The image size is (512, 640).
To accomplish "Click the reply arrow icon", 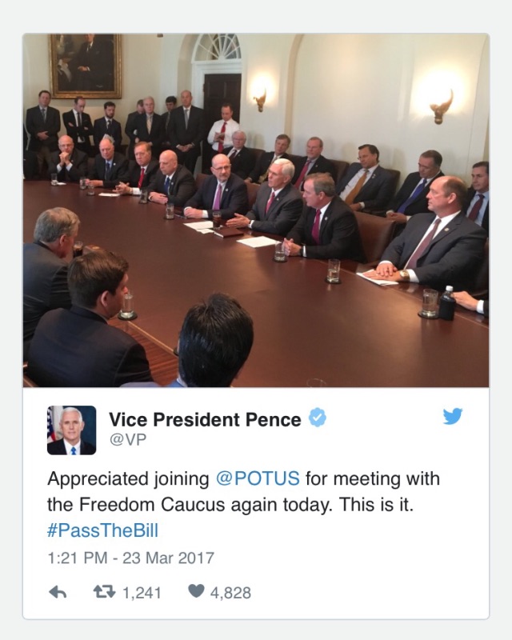I will pyautogui.click(x=58, y=592).
